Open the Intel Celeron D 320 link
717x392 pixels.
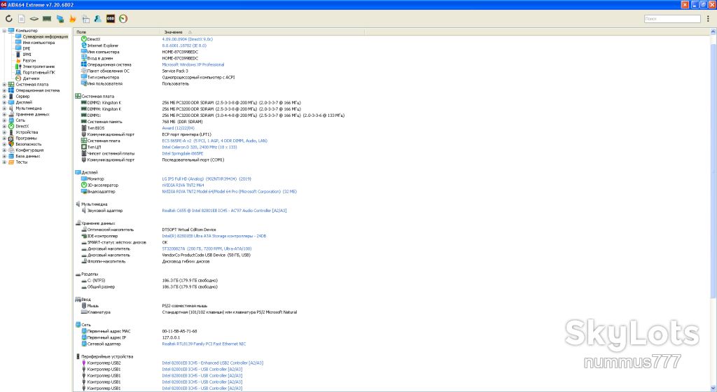[200, 147]
